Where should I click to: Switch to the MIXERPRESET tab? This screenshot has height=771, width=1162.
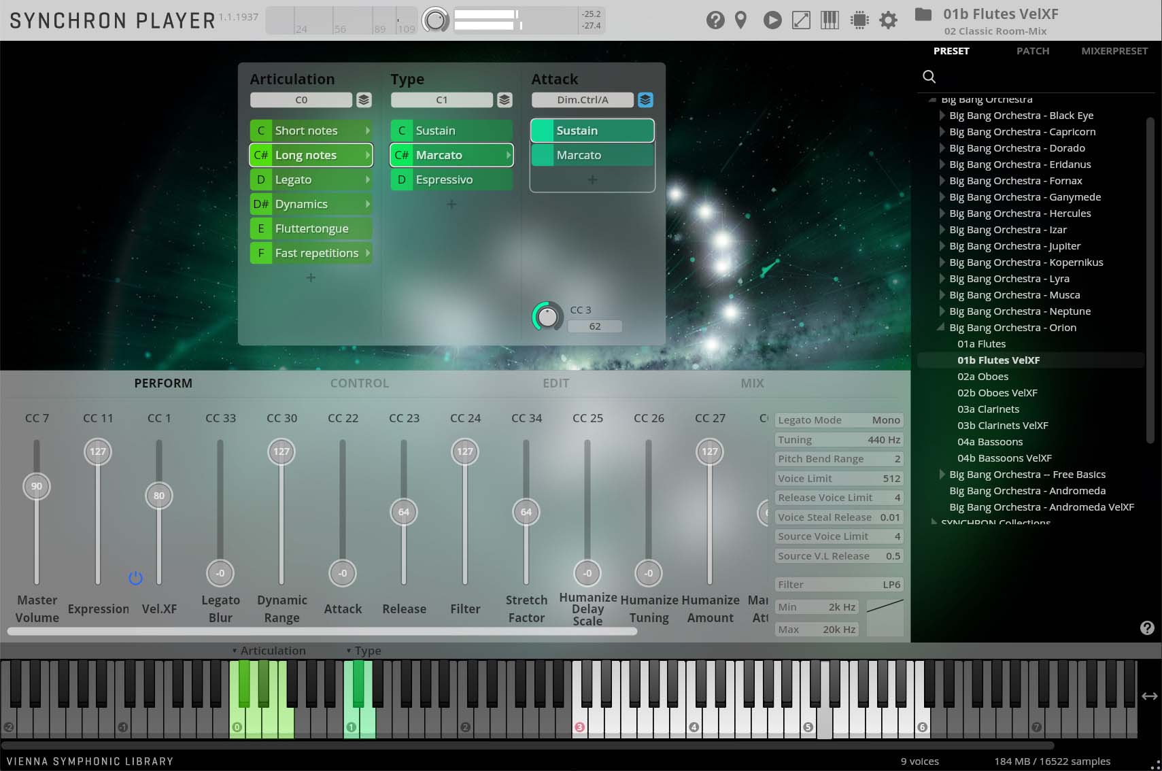pyautogui.click(x=1114, y=51)
